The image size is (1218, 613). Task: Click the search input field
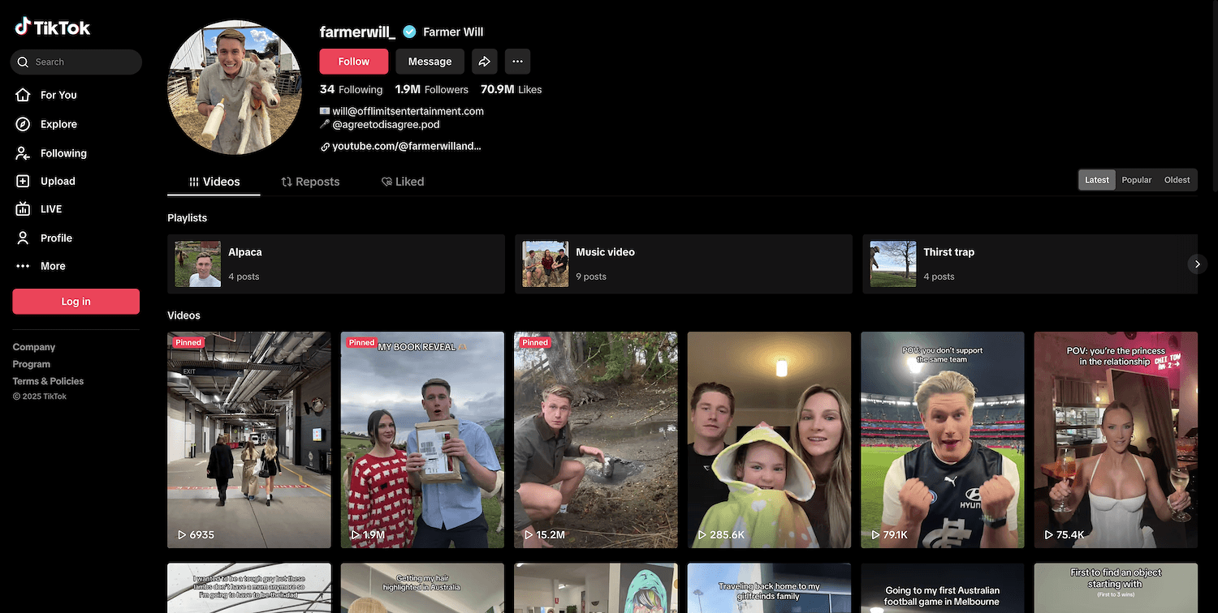[81, 62]
